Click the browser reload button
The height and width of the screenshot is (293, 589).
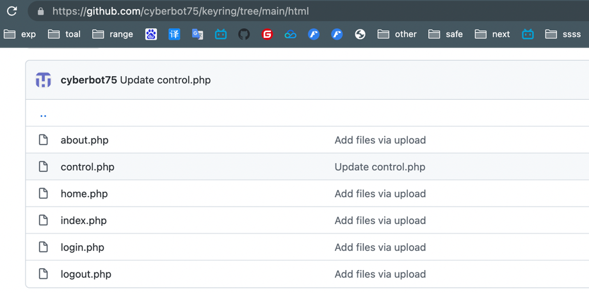point(12,11)
